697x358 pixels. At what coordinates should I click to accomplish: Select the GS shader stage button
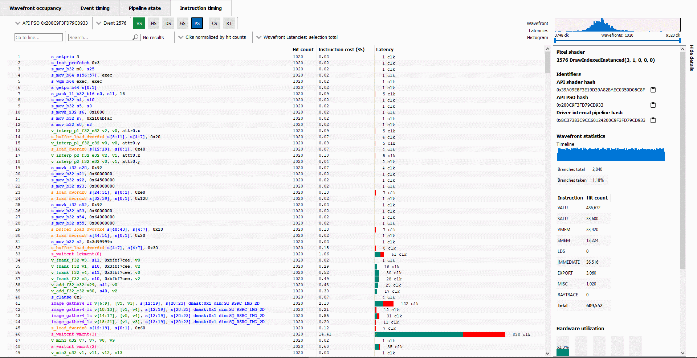(x=183, y=23)
